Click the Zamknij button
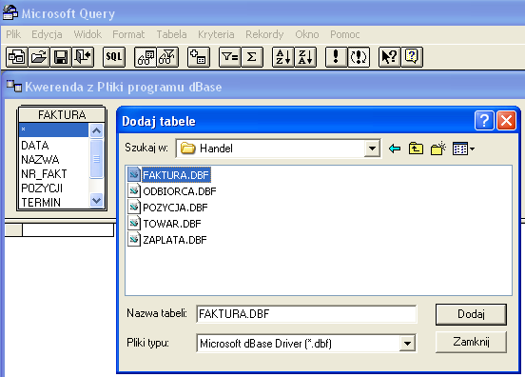Screen dimensions: 525x377 (x=471, y=342)
